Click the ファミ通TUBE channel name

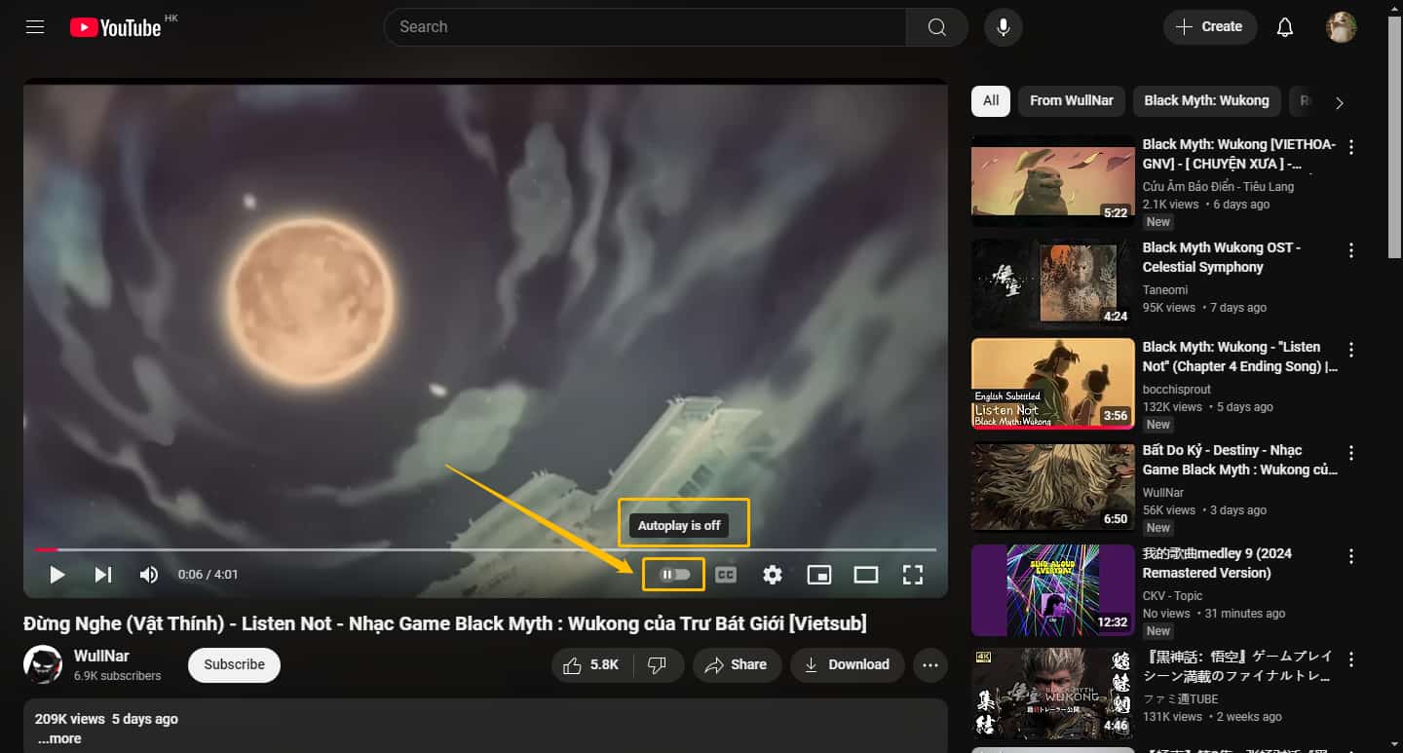pos(1181,699)
